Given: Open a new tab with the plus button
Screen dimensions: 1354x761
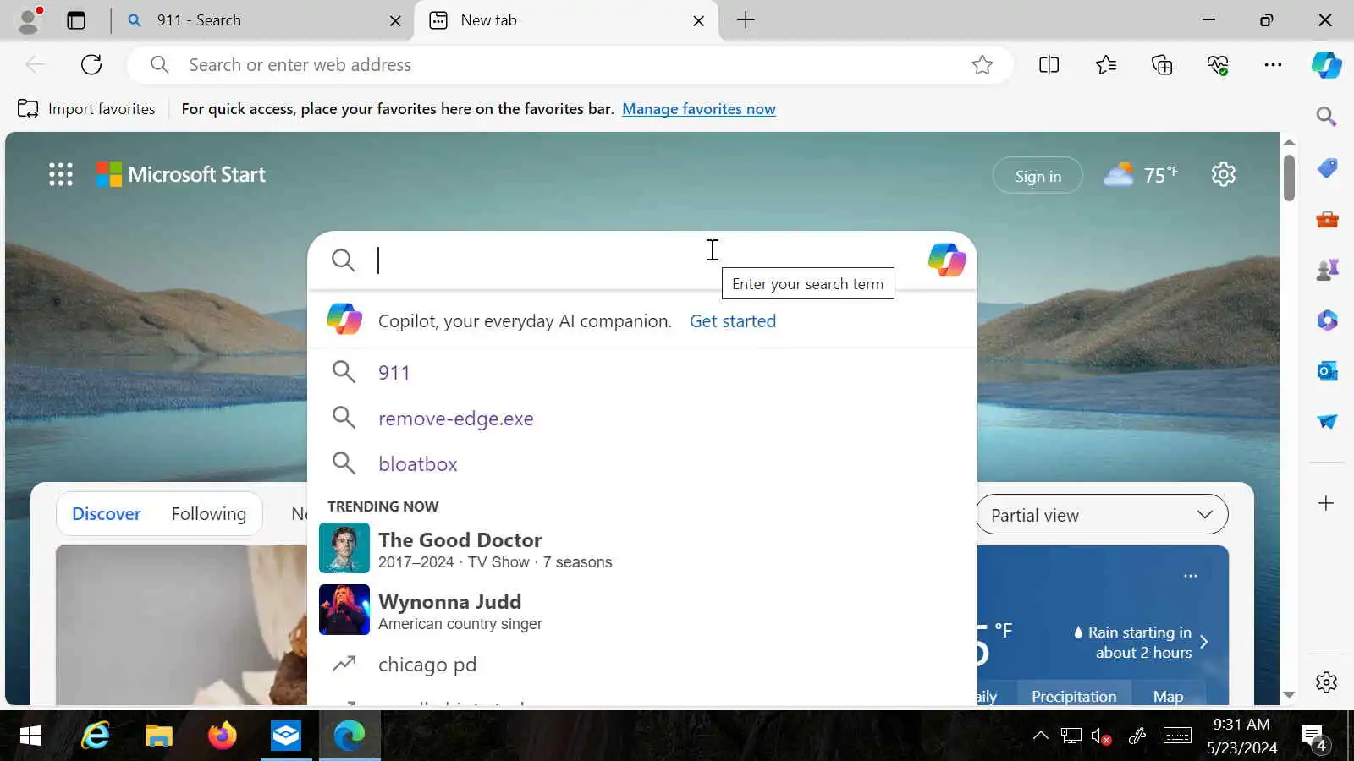Looking at the screenshot, I should coord(746,20).
